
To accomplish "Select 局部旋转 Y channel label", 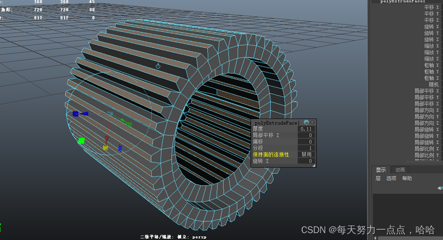I will (x=427, y=136).
